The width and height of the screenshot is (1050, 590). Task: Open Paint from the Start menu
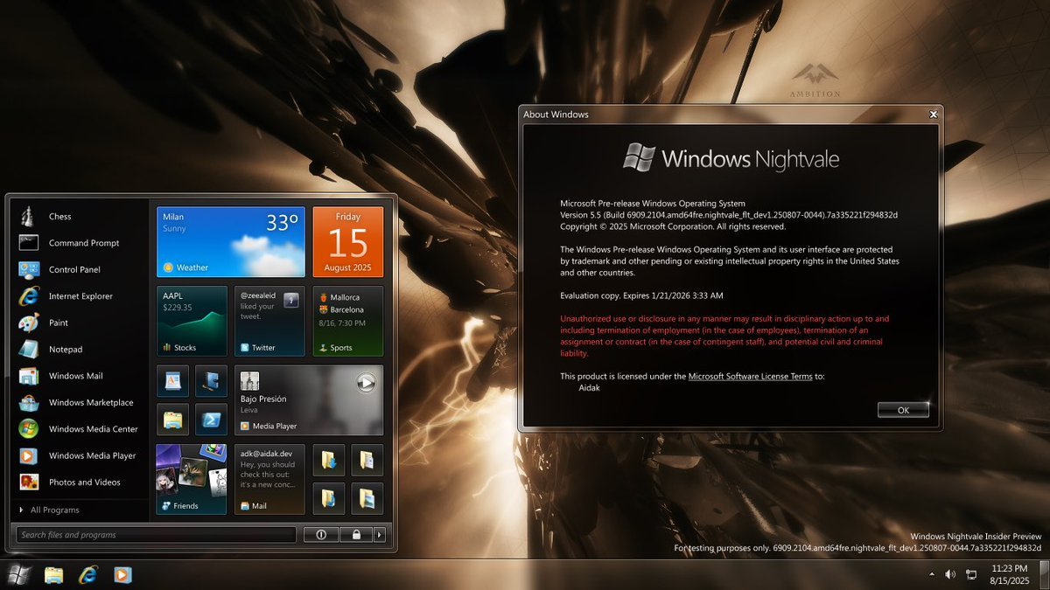pos(79,323)
